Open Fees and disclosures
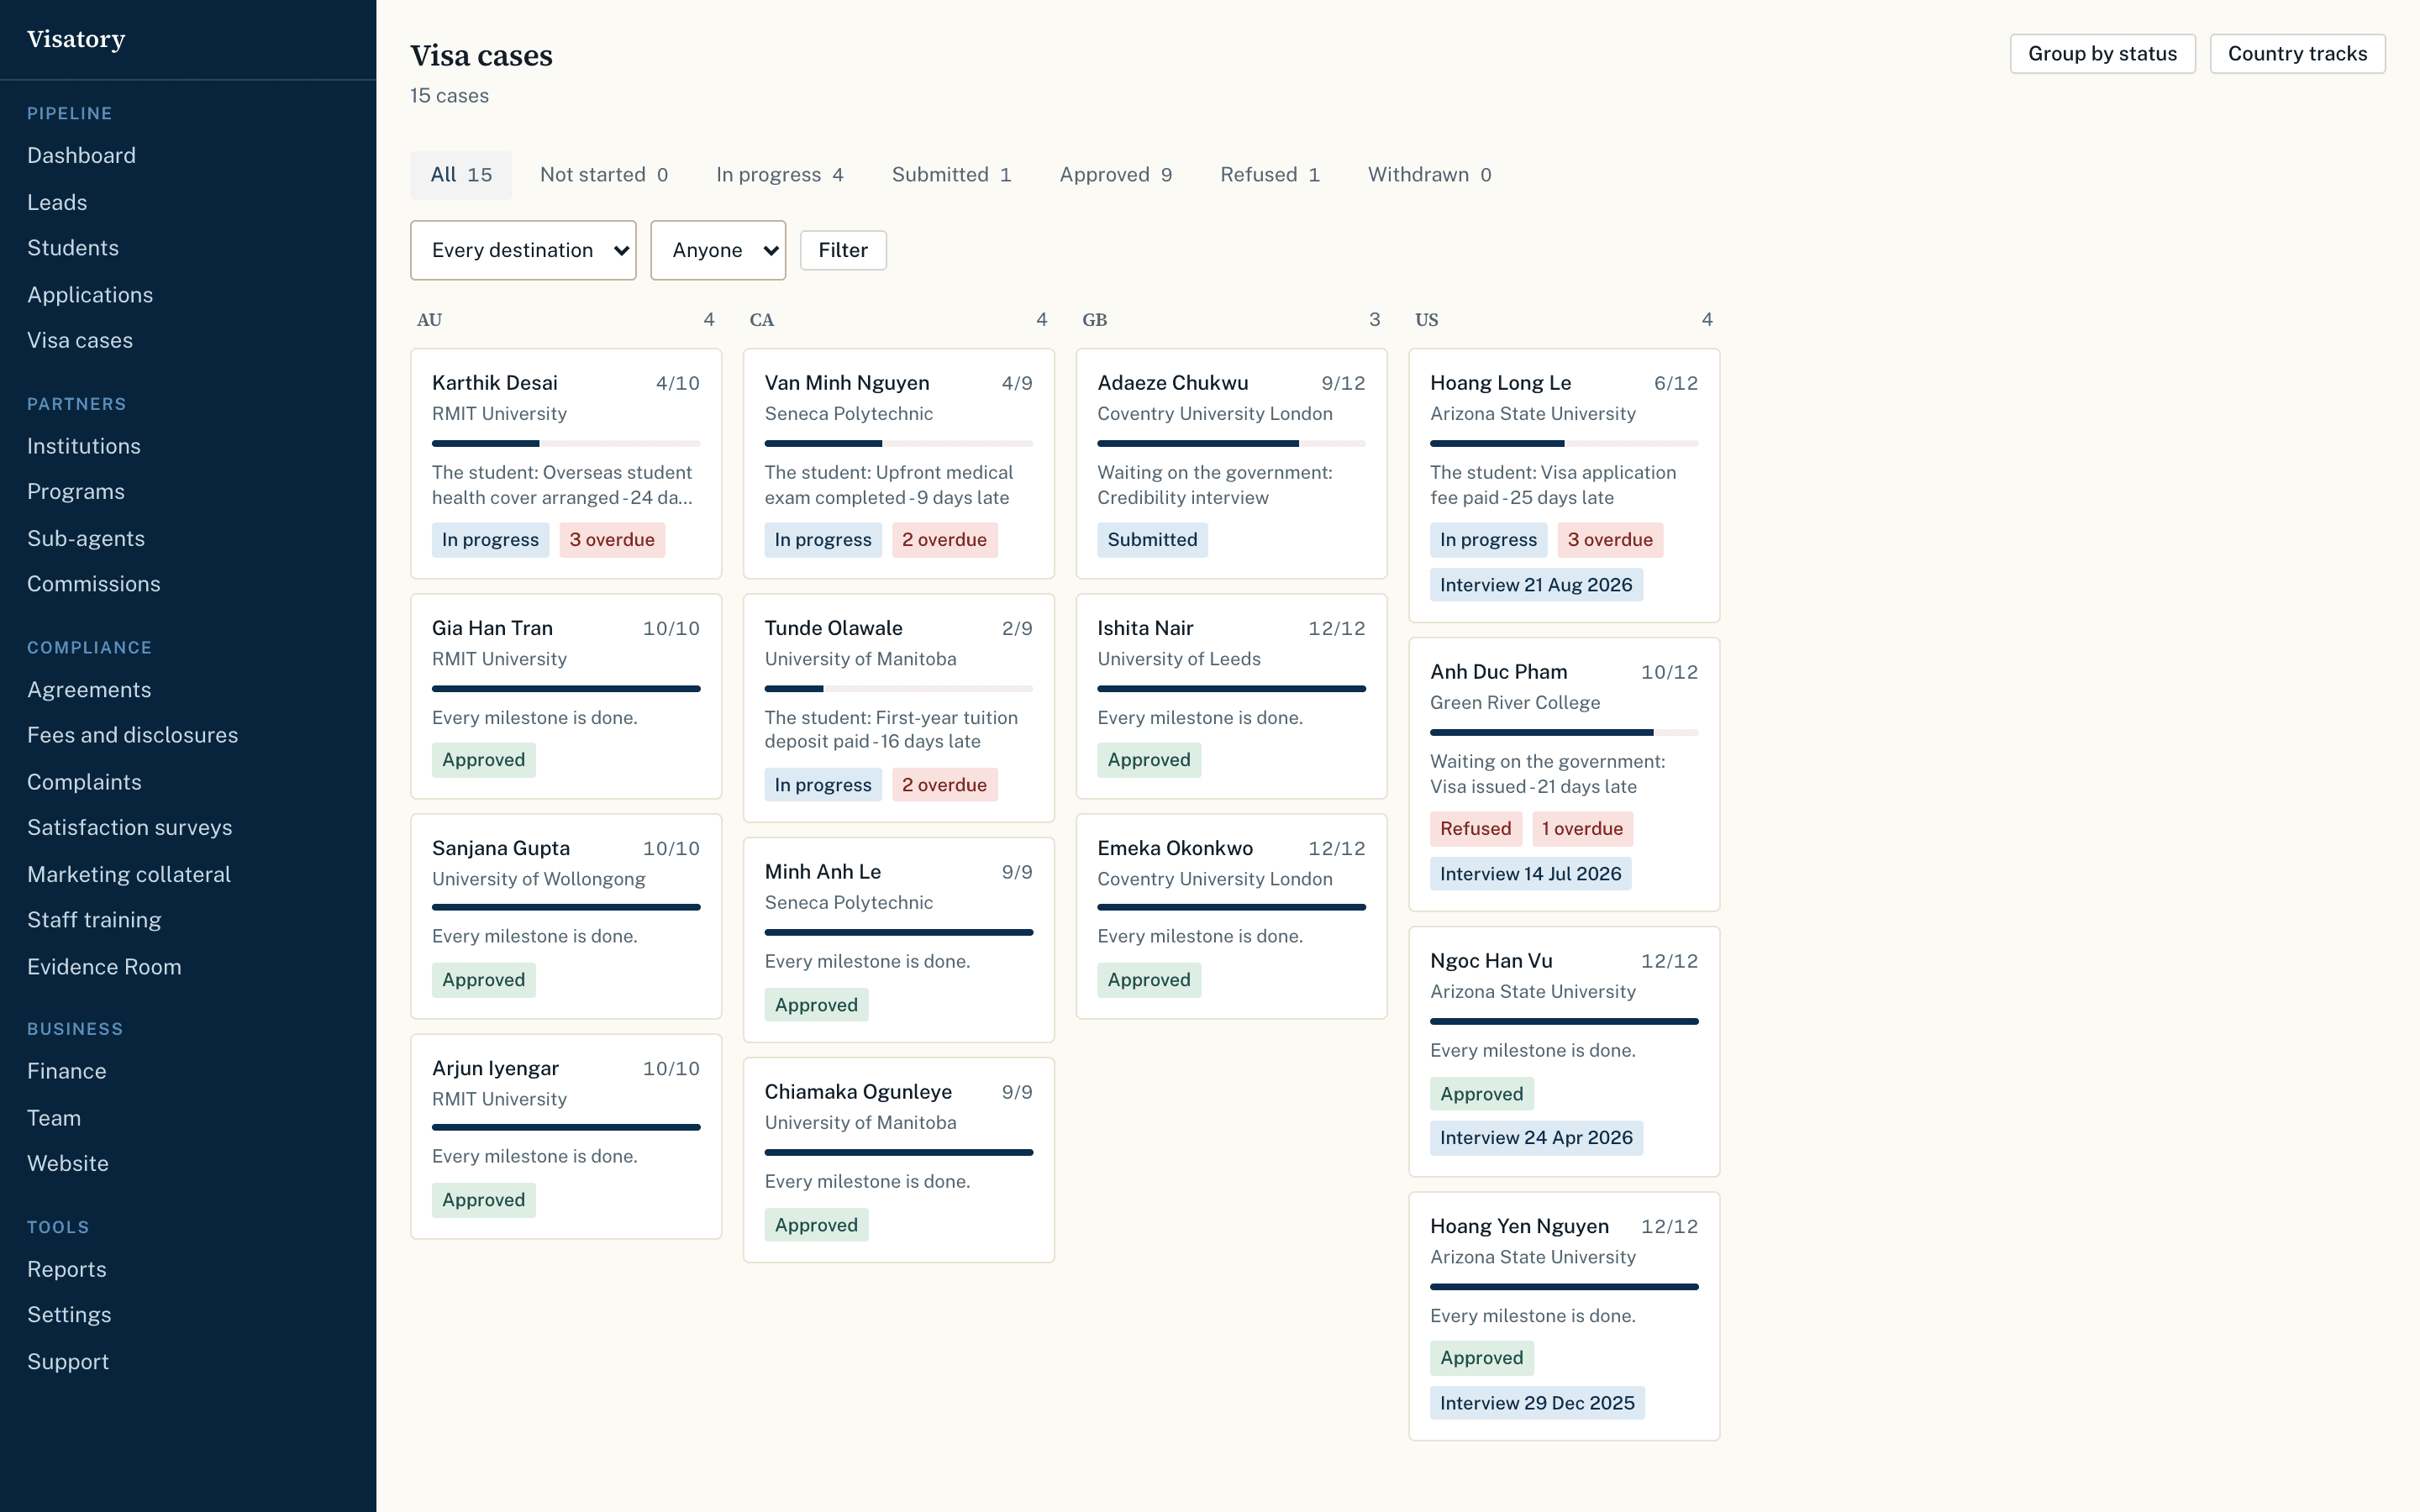2420x1512 pixels. [133, 735]
